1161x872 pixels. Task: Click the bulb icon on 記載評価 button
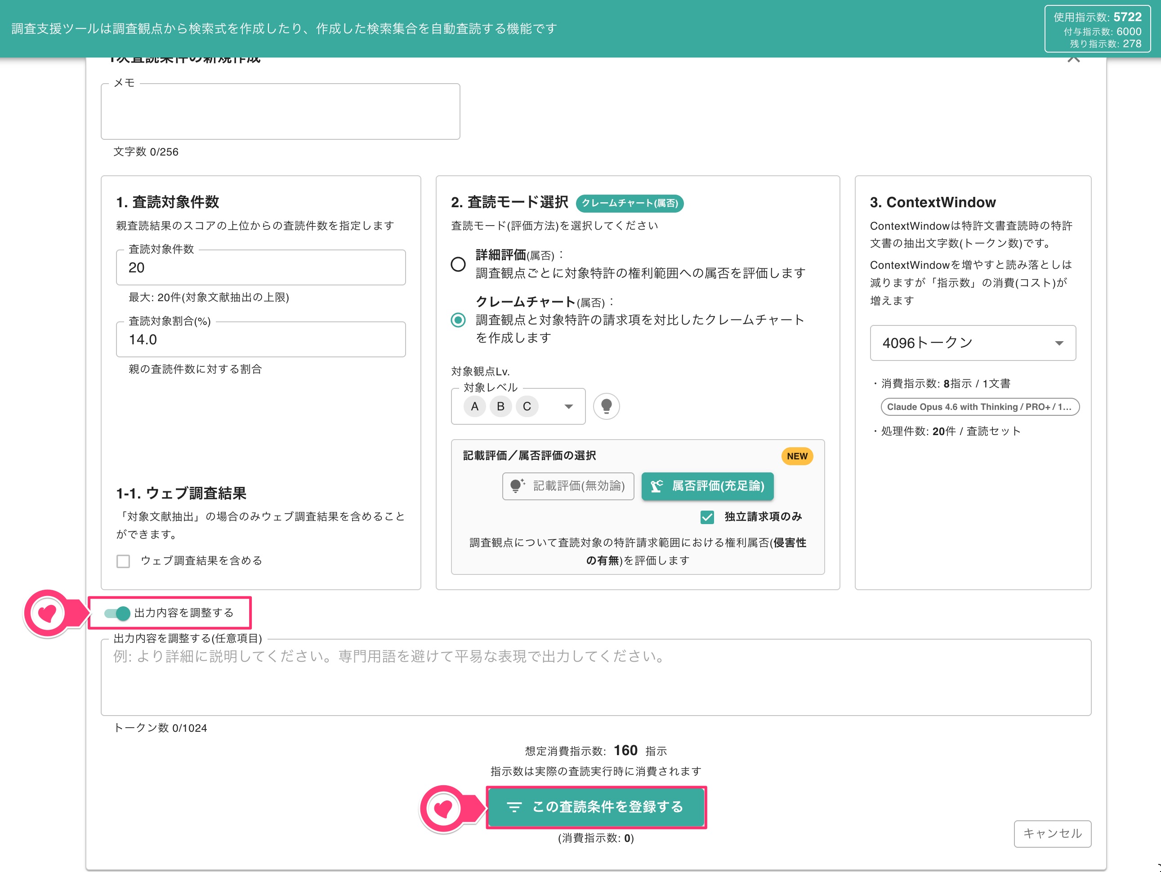517,486
